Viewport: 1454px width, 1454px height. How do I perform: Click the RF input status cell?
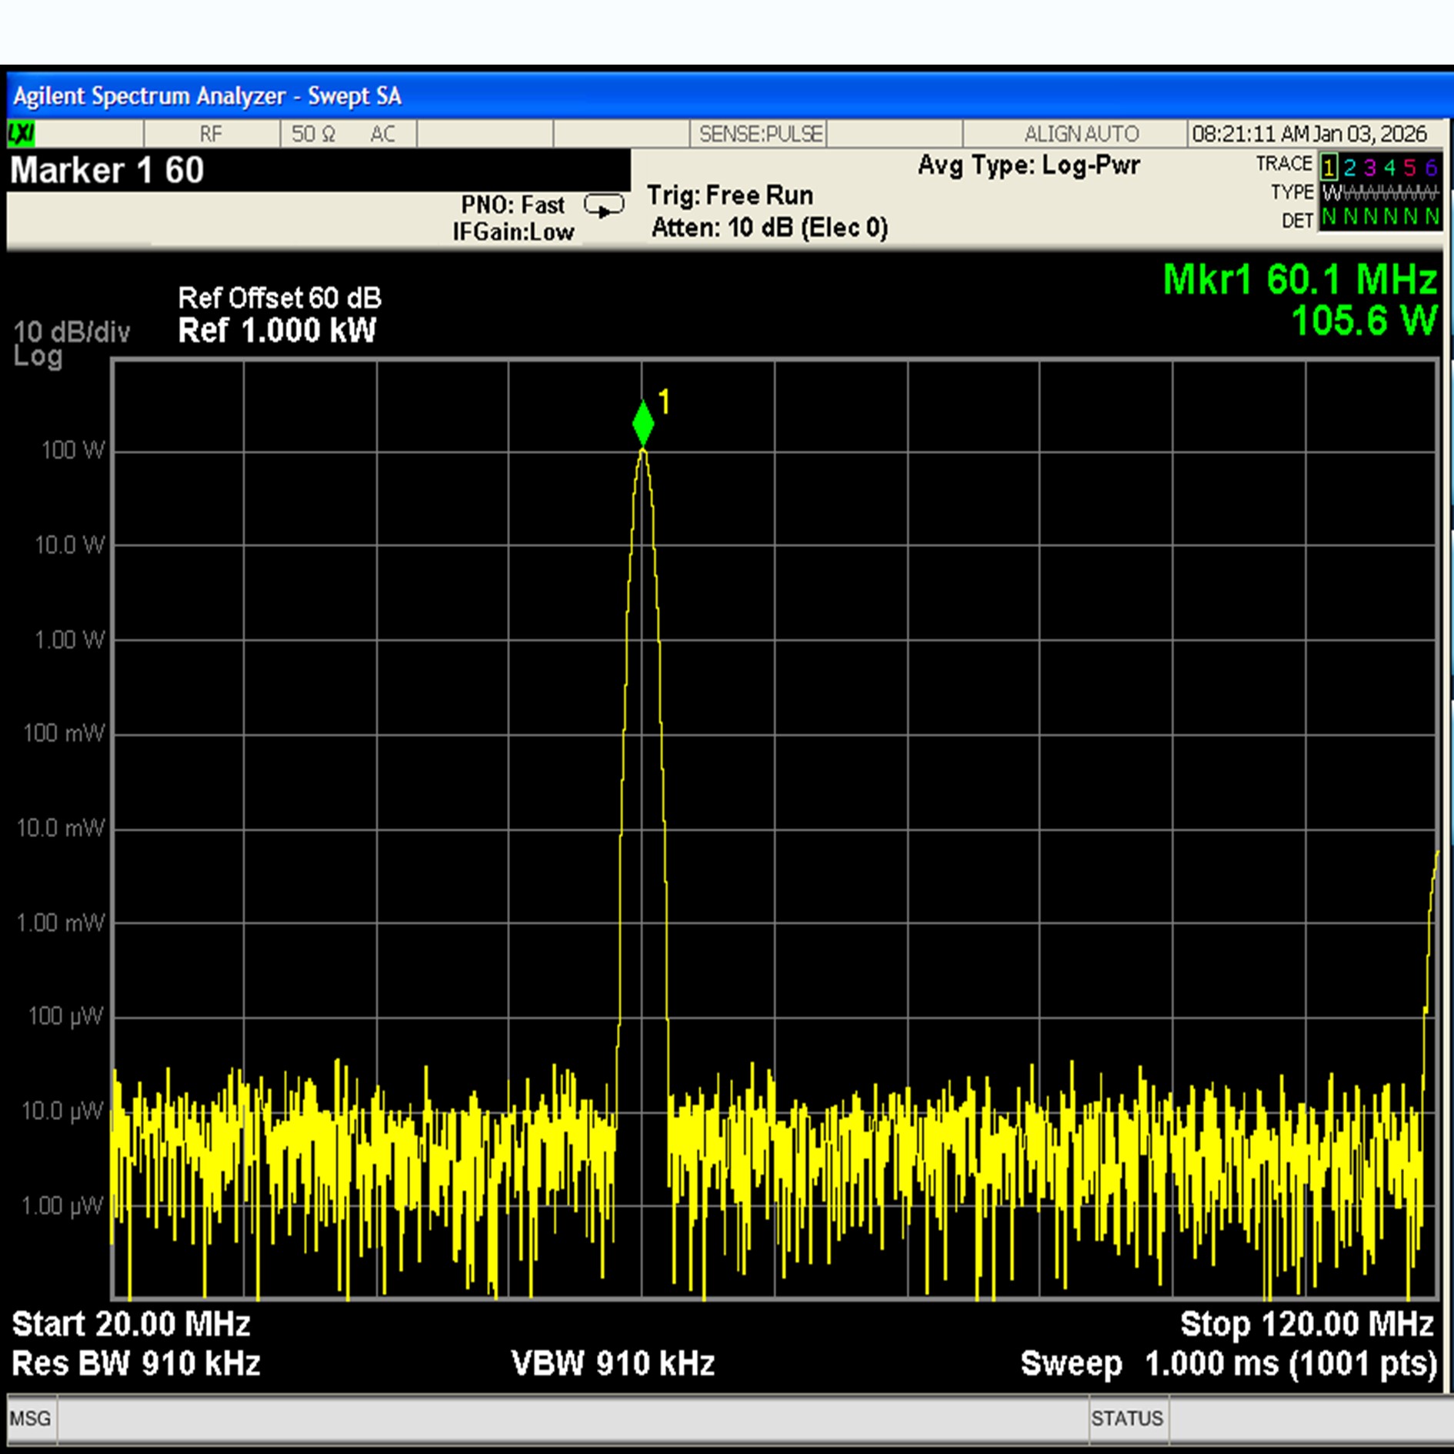[x=211, y=134]
